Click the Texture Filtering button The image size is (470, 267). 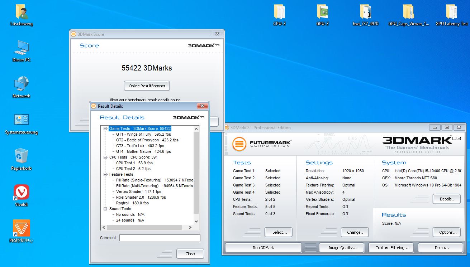pyautogui.click(x=392, y=248)
